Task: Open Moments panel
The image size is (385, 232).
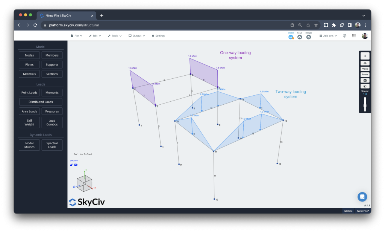Action: (52, 93)
